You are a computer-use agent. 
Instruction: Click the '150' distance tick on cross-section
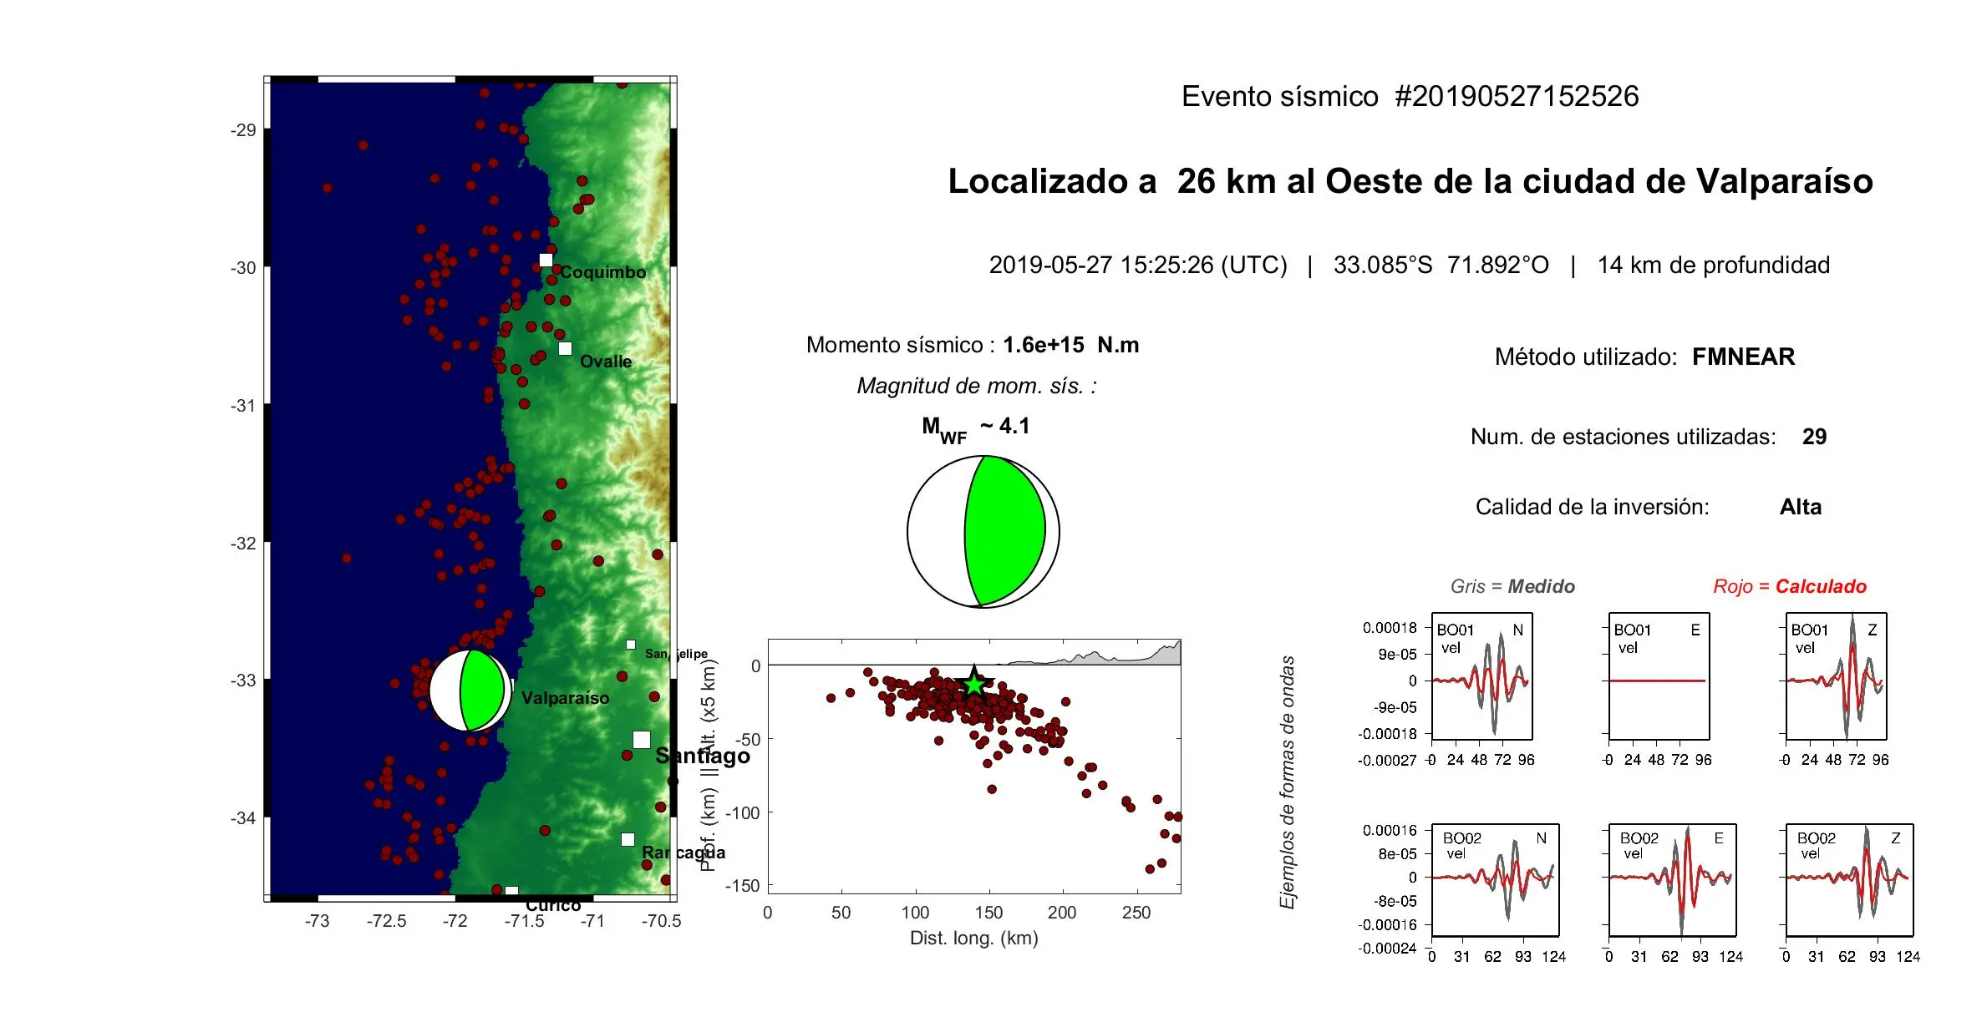(988, 913)
